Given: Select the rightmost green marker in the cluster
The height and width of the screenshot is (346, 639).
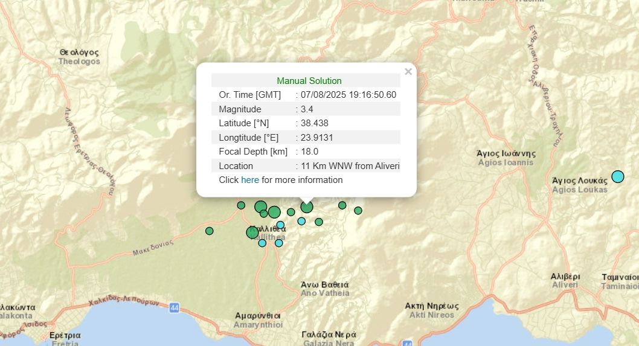Looking at the screenshot, I should 358,211.
